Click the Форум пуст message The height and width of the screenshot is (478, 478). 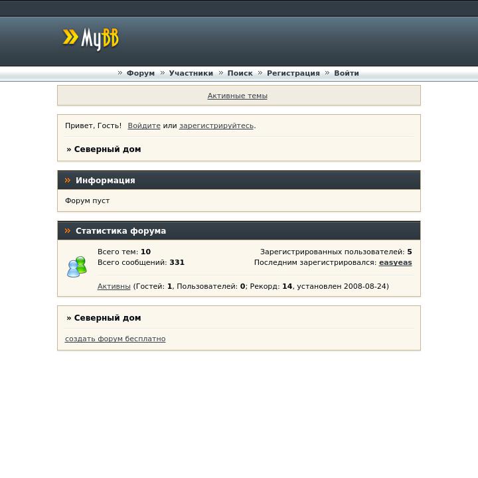pos(87,200)
